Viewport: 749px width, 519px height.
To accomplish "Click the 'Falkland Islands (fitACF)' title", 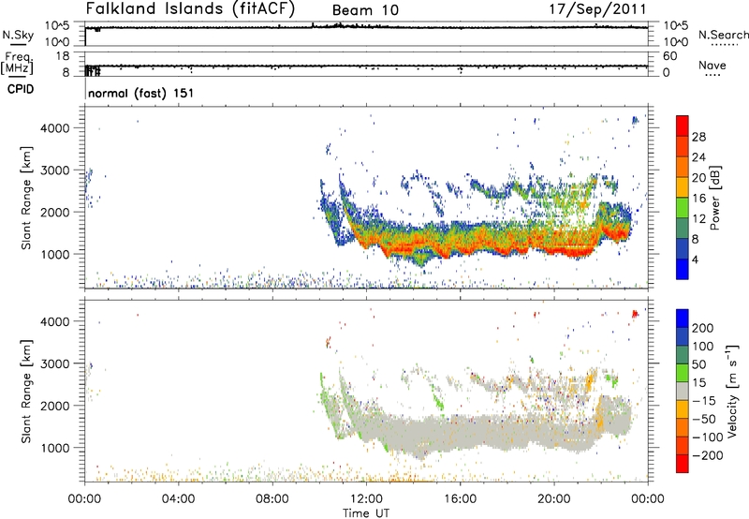I will point(190,8).
